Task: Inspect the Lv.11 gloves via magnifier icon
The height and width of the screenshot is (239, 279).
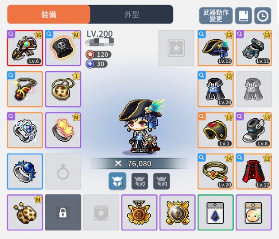Action: click(x=240, y=34)
